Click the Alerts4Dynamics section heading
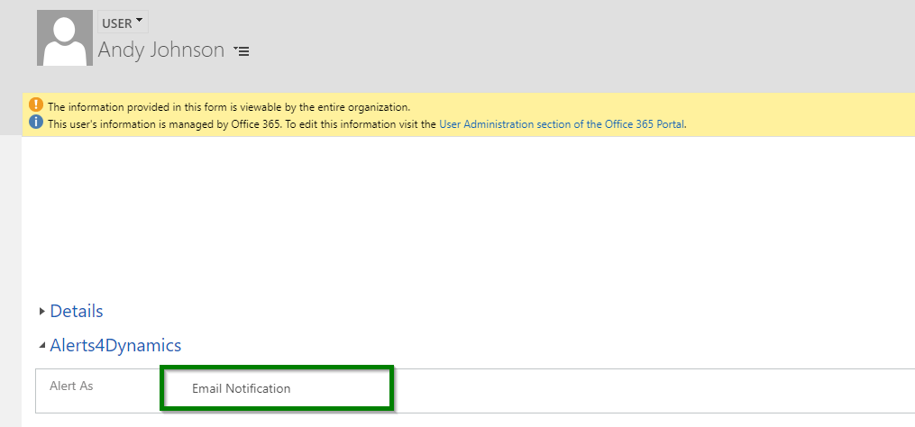This screenshot has height=427, width=915. pos(115,345)
